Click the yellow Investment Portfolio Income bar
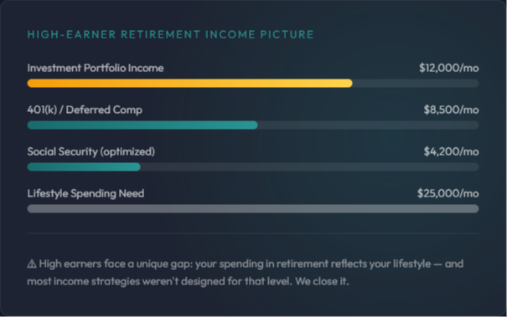This screenshot has width=507, height=317. pyautogui.click(x=189, y=84)
